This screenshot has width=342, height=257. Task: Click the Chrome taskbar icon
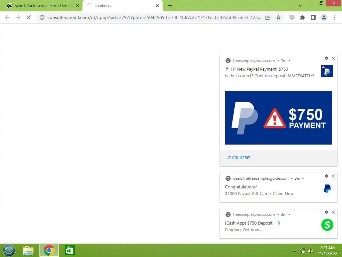[49, 250]
